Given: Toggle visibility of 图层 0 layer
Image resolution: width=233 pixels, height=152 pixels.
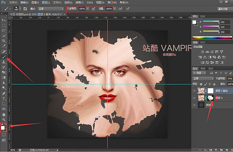Looking at the screenshot, I should [194, 98].
